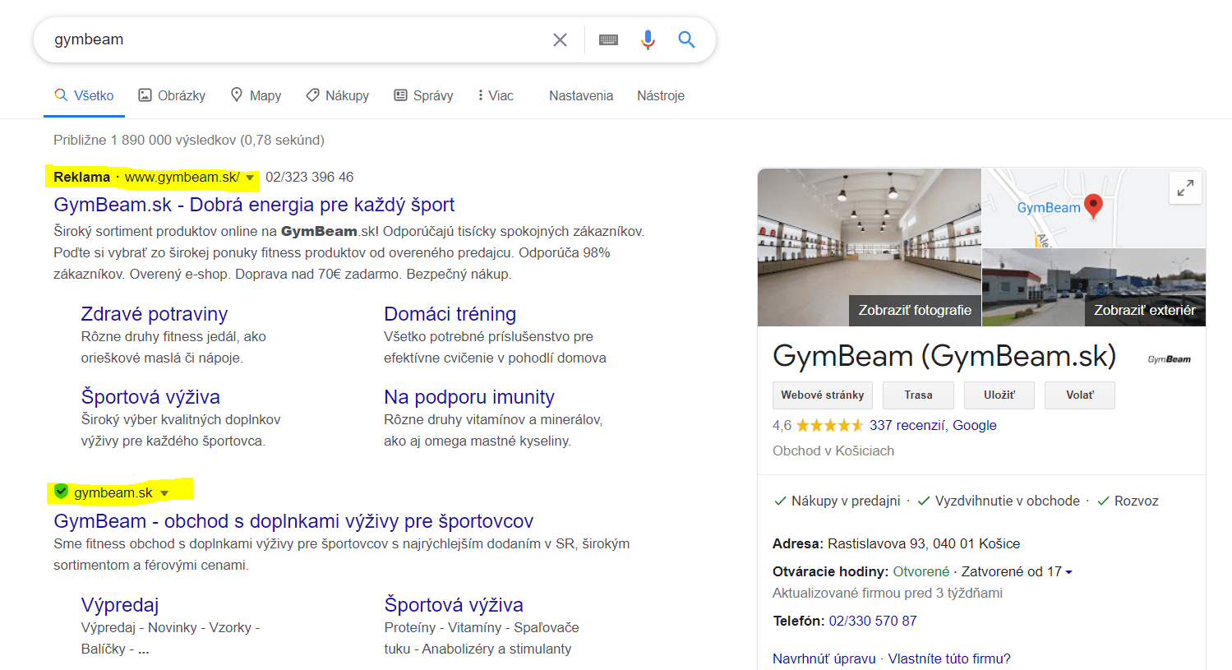Open the ad's Športová výživa sitelink
This screenshot has width=1232, height=670.
tap(150, 397)
